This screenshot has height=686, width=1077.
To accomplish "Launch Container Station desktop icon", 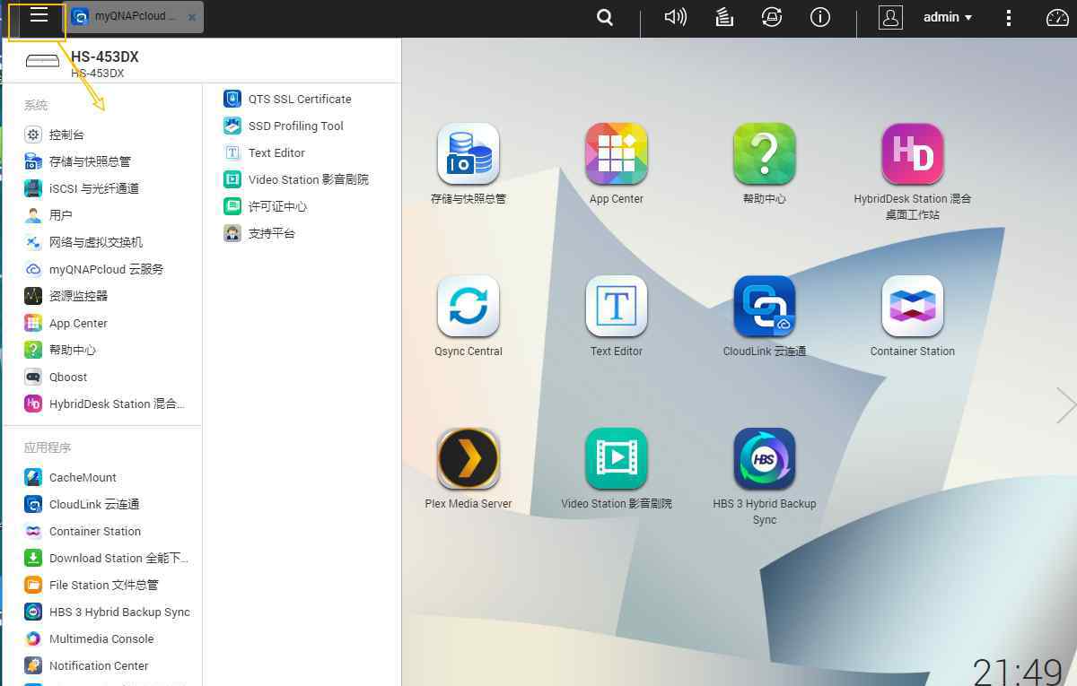I will (913, 307).
